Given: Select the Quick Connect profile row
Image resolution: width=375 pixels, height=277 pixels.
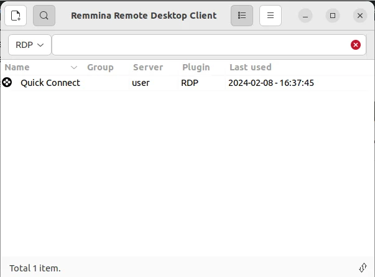Looking at the screenshot, I should pyautogui.click(x=50, y=83).
